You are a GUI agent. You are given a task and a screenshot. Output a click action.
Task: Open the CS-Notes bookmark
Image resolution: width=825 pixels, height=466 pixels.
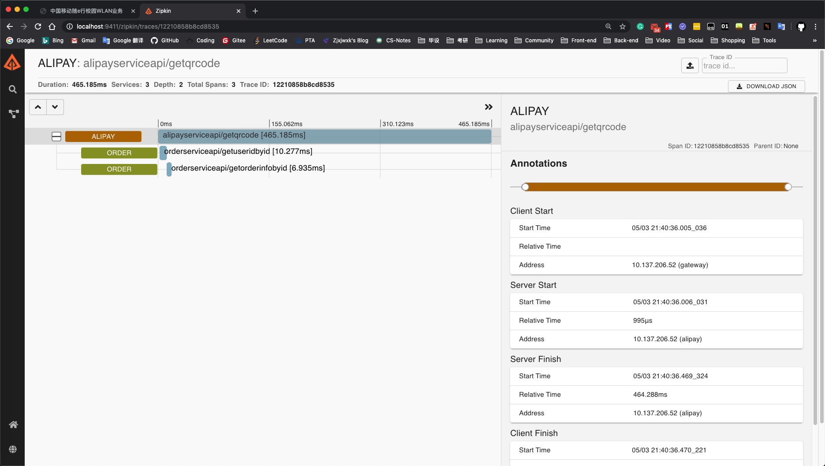pyautogui.click(x=393, y=40)
